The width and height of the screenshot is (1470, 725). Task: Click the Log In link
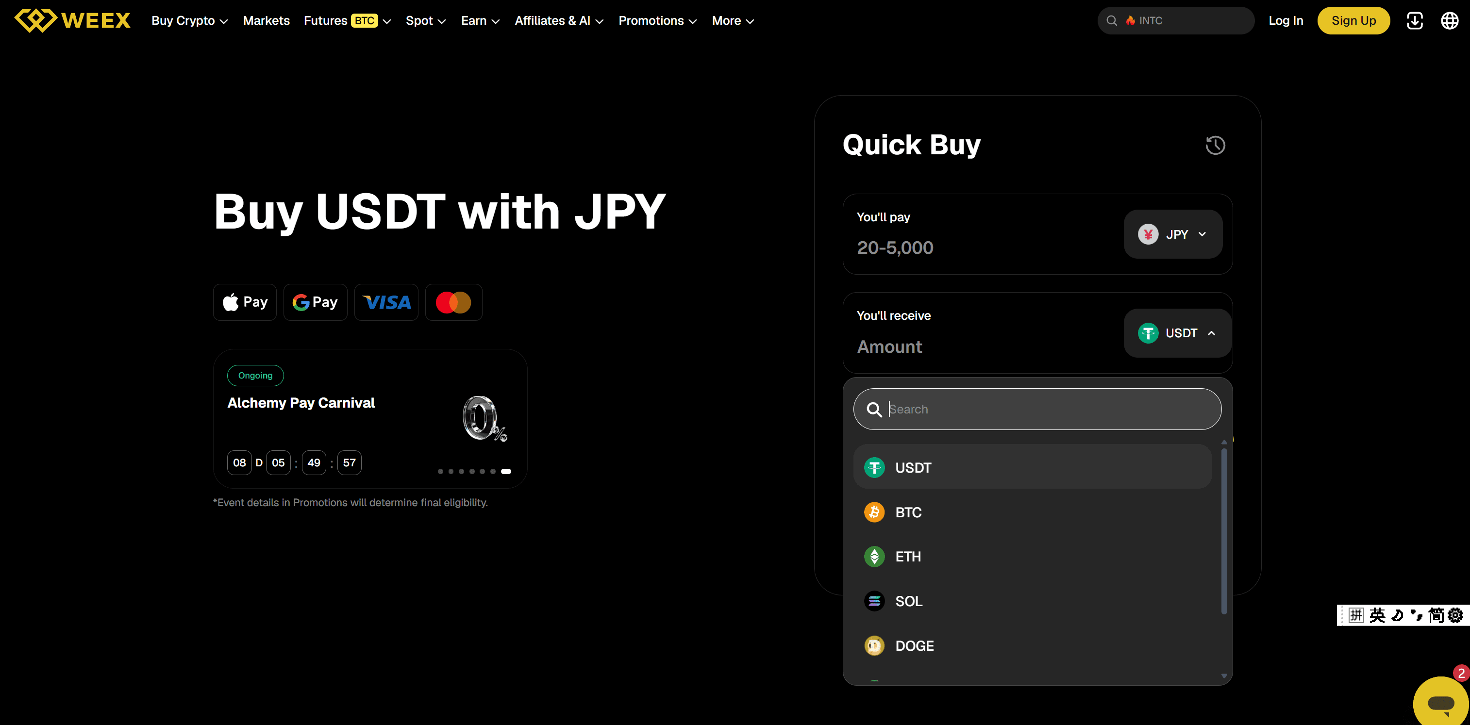coord(1285,21)
